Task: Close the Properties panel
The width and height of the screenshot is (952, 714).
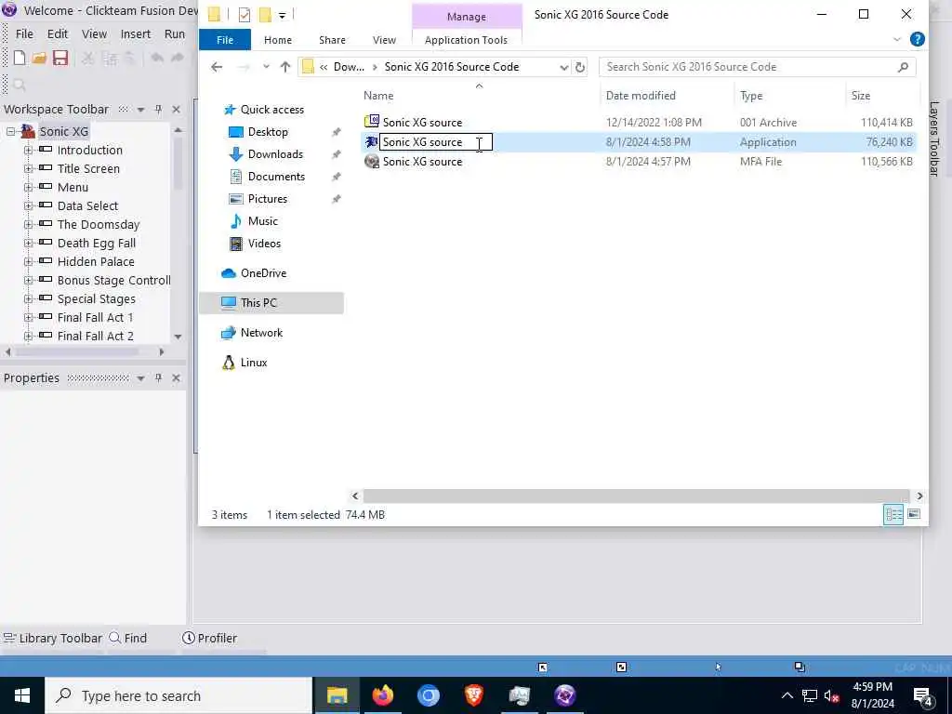Action: (x=176, y=377)
